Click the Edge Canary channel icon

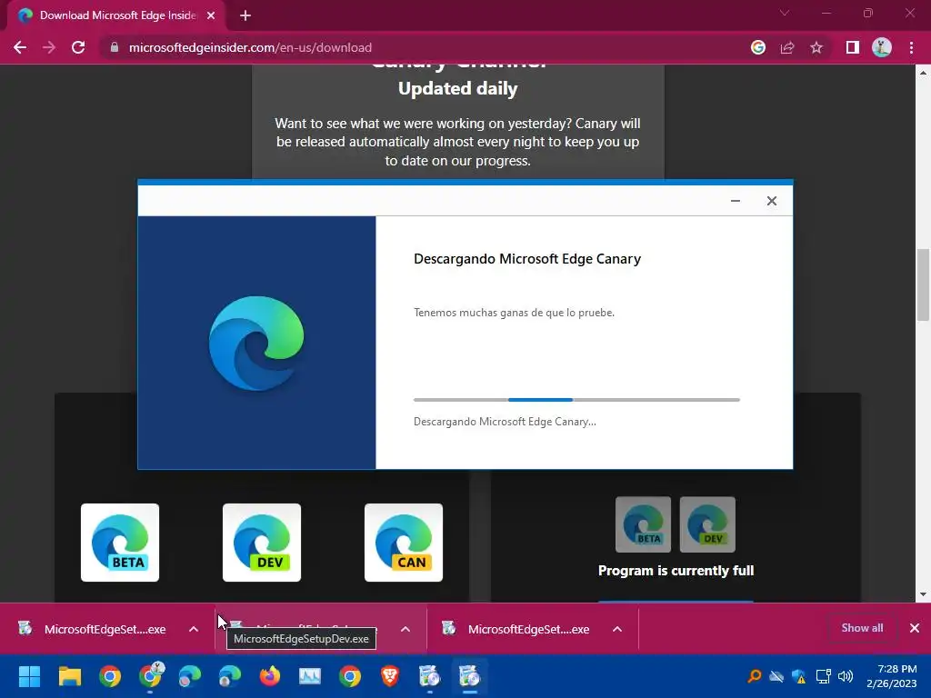click(x=404, y=543)
